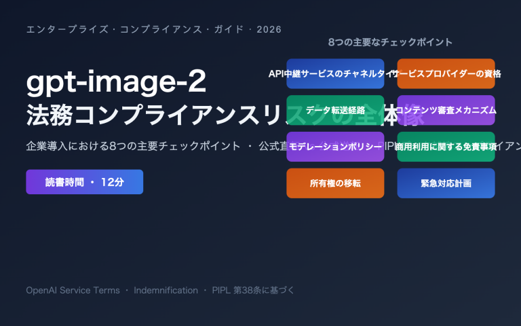The image size is (521, 326).
Task: Open the データ転送経路 checkpoint card
Action: coord(335,110)
